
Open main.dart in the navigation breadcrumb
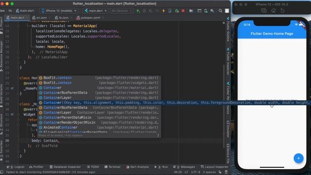click(x=25, y=11)
